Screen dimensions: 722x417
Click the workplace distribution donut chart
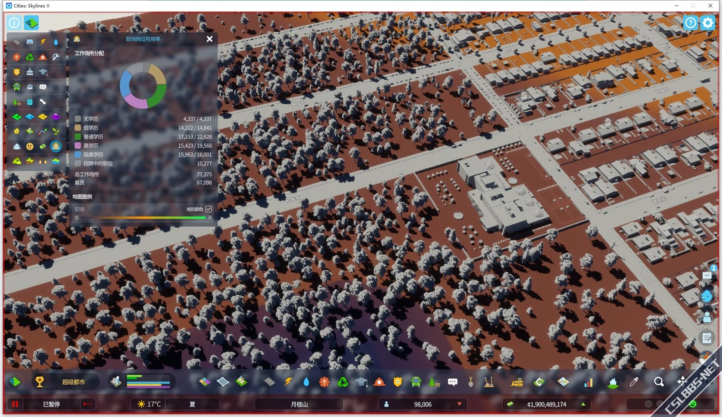click(143, 85)
